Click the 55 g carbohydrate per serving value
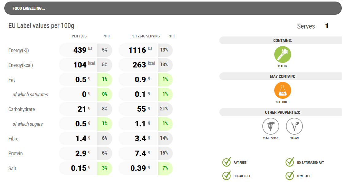This screenshot has width=343, height=188. pos(141,109)
